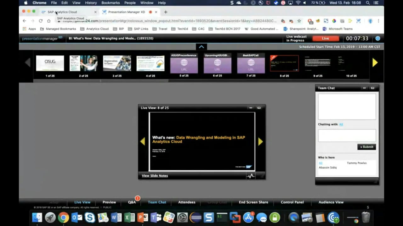The width and height of the screenshot is (403, 226).
Task: Switch to the Preview tab
Action: (x=109, y=202)
